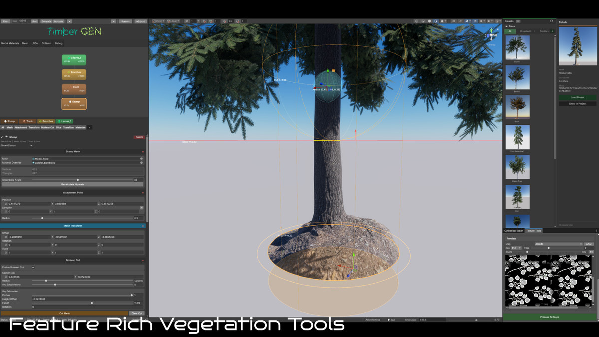The height and width of the screenshot is (337, 599).
Task: Select the Broadleafs preset filter
Action: tap(526, 31)
